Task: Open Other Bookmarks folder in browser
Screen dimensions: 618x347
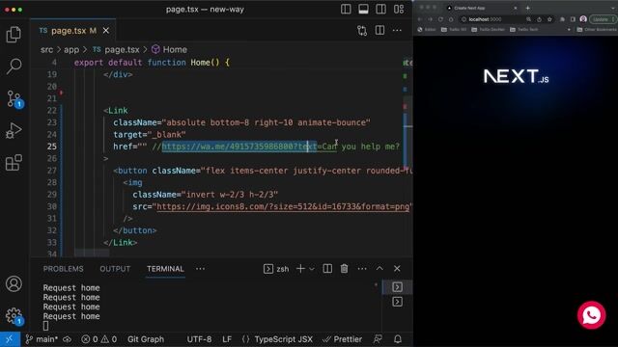Action: pyautogui.click(x=597, y=30)
